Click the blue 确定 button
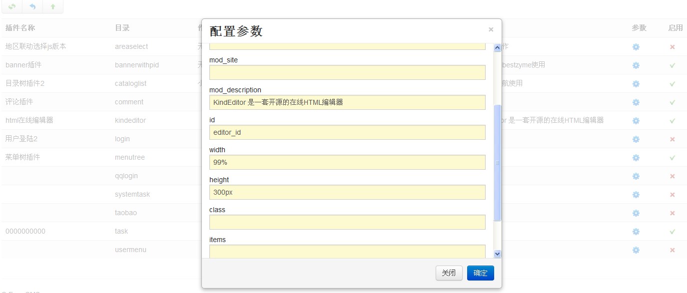 click(480, 273)
